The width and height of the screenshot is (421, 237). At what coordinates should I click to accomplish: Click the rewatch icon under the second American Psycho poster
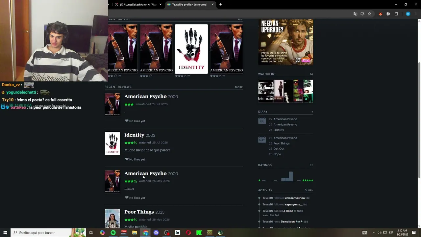click(151, 76)
